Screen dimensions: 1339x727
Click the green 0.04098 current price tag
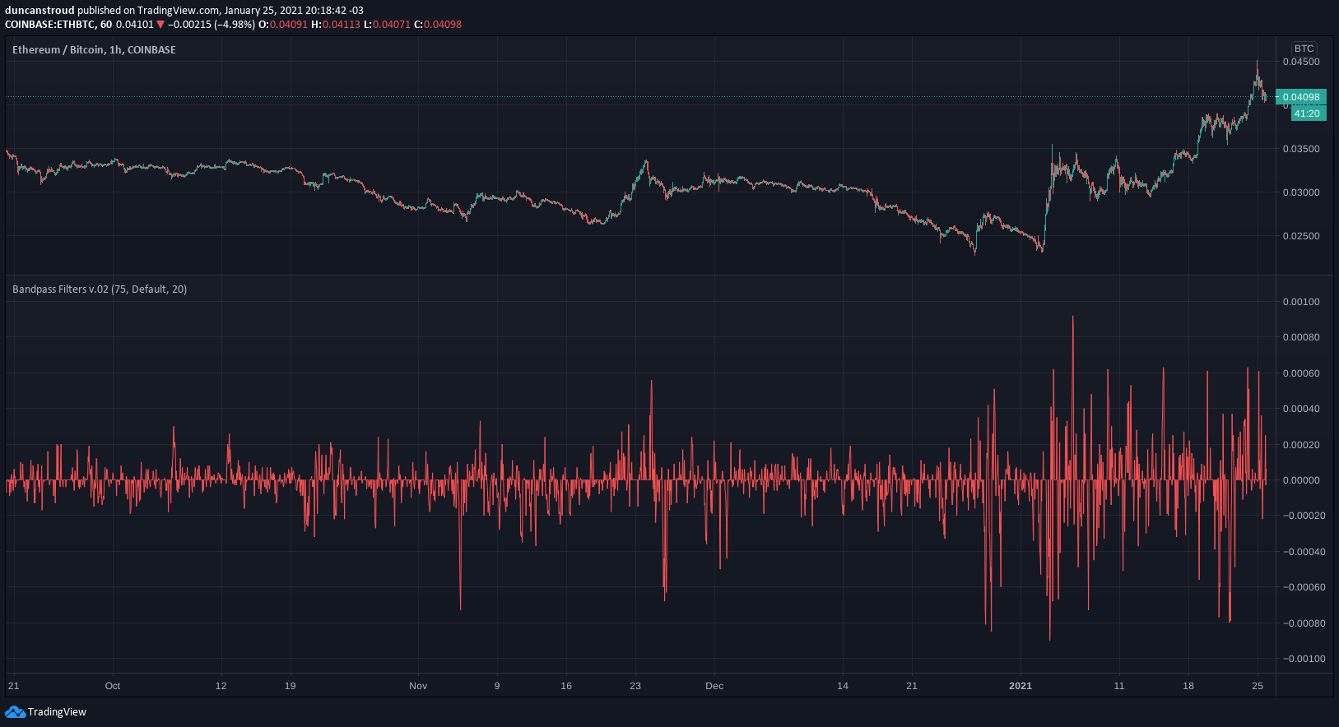coord(1301,97)
